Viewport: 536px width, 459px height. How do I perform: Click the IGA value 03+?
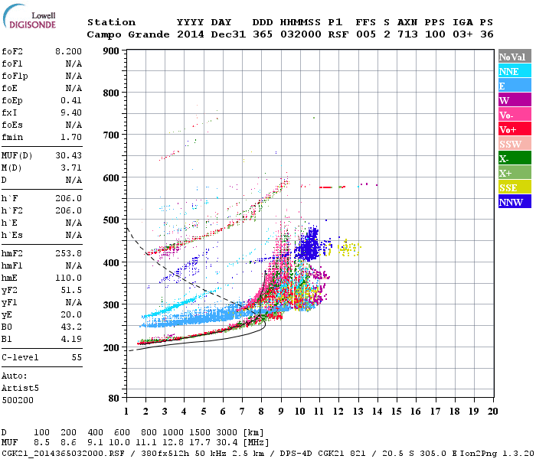pyautogui.click(x=462, y=34)
